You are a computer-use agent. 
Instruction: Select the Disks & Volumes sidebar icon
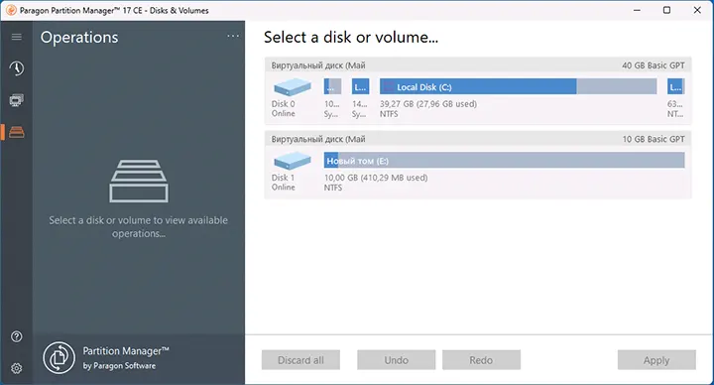pyautogui.click(x=17, y=132)
